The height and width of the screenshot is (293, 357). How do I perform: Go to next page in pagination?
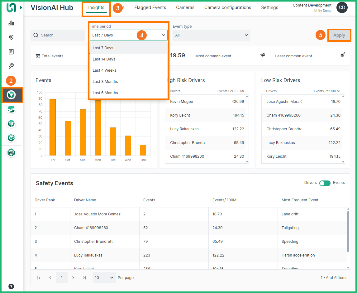coord(73,278)
